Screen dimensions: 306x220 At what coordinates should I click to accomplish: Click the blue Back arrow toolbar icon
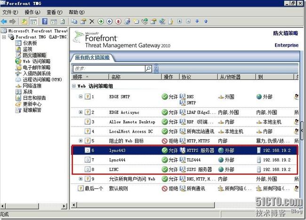point(4,21)
